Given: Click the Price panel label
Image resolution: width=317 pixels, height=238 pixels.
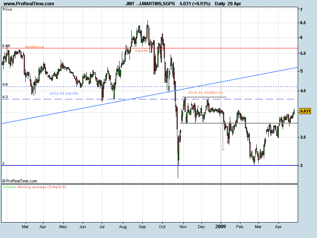Looking at the screenshot, I should 7,9.
